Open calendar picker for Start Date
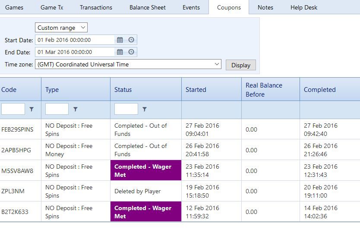 (x=120, y=40)
